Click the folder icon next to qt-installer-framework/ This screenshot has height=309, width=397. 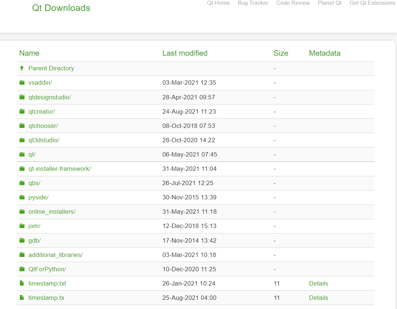[22, 169]
